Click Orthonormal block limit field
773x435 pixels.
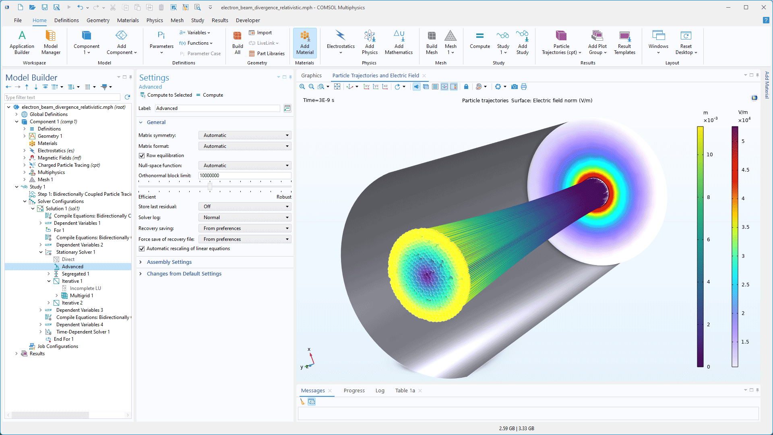(245, 176)
